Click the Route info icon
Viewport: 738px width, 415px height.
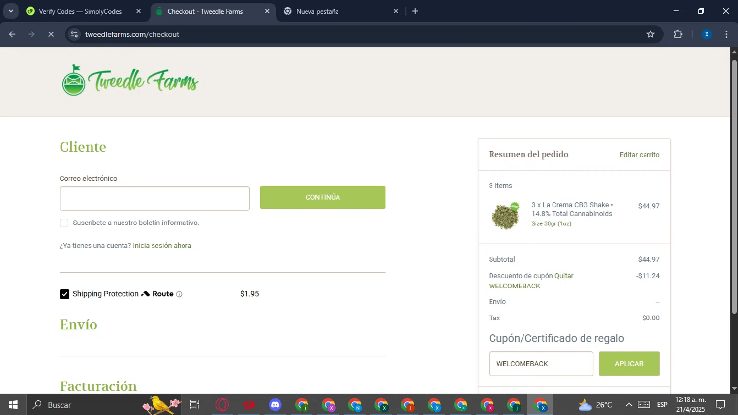click(179, 294)
